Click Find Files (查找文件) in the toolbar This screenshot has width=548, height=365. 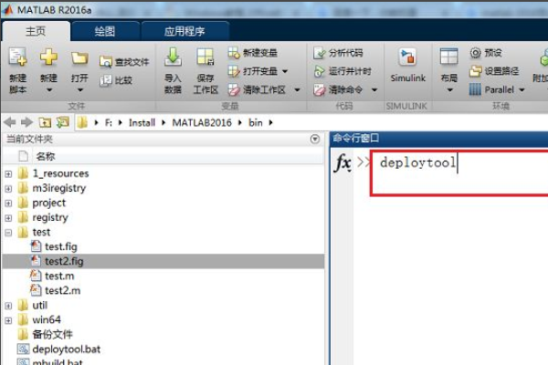tap(124, 62)
